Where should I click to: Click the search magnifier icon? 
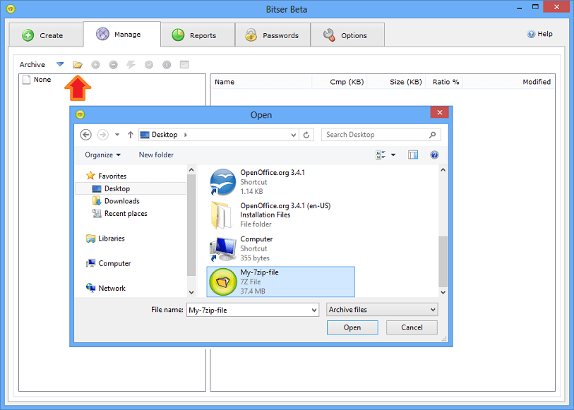click(432, 135)
